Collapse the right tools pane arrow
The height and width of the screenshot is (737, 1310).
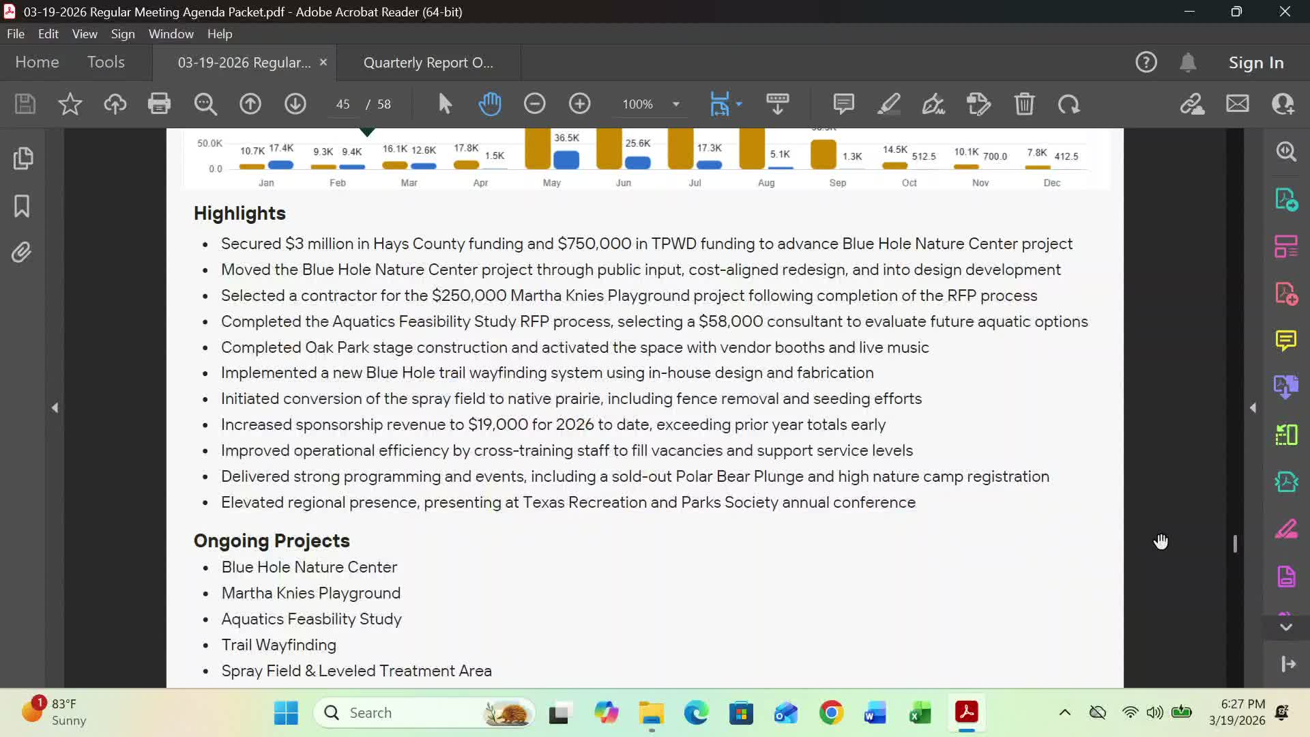click(x=1253, y=408)
